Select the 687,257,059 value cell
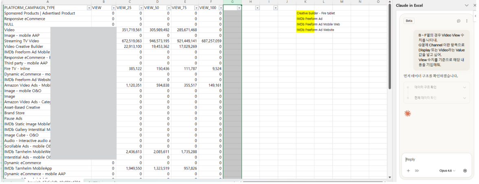Screen dimensions: 479x184 point(211,41)
